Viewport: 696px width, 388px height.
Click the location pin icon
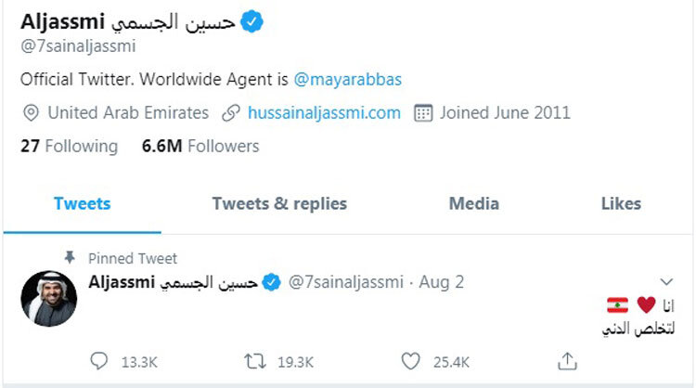click(31, 113)
